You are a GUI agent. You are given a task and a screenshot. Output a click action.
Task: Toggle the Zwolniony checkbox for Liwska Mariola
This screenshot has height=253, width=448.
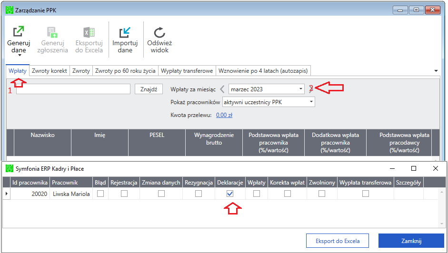[322, 194]
